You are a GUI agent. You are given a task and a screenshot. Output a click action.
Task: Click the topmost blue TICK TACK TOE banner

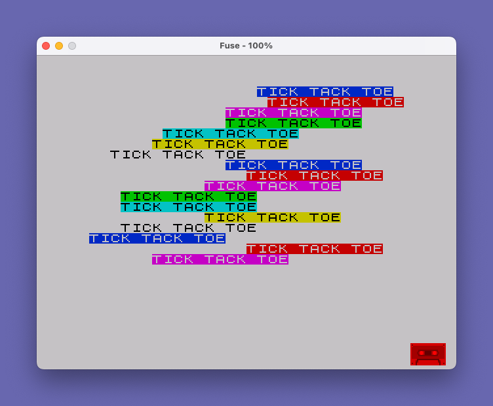click(325, 92)
